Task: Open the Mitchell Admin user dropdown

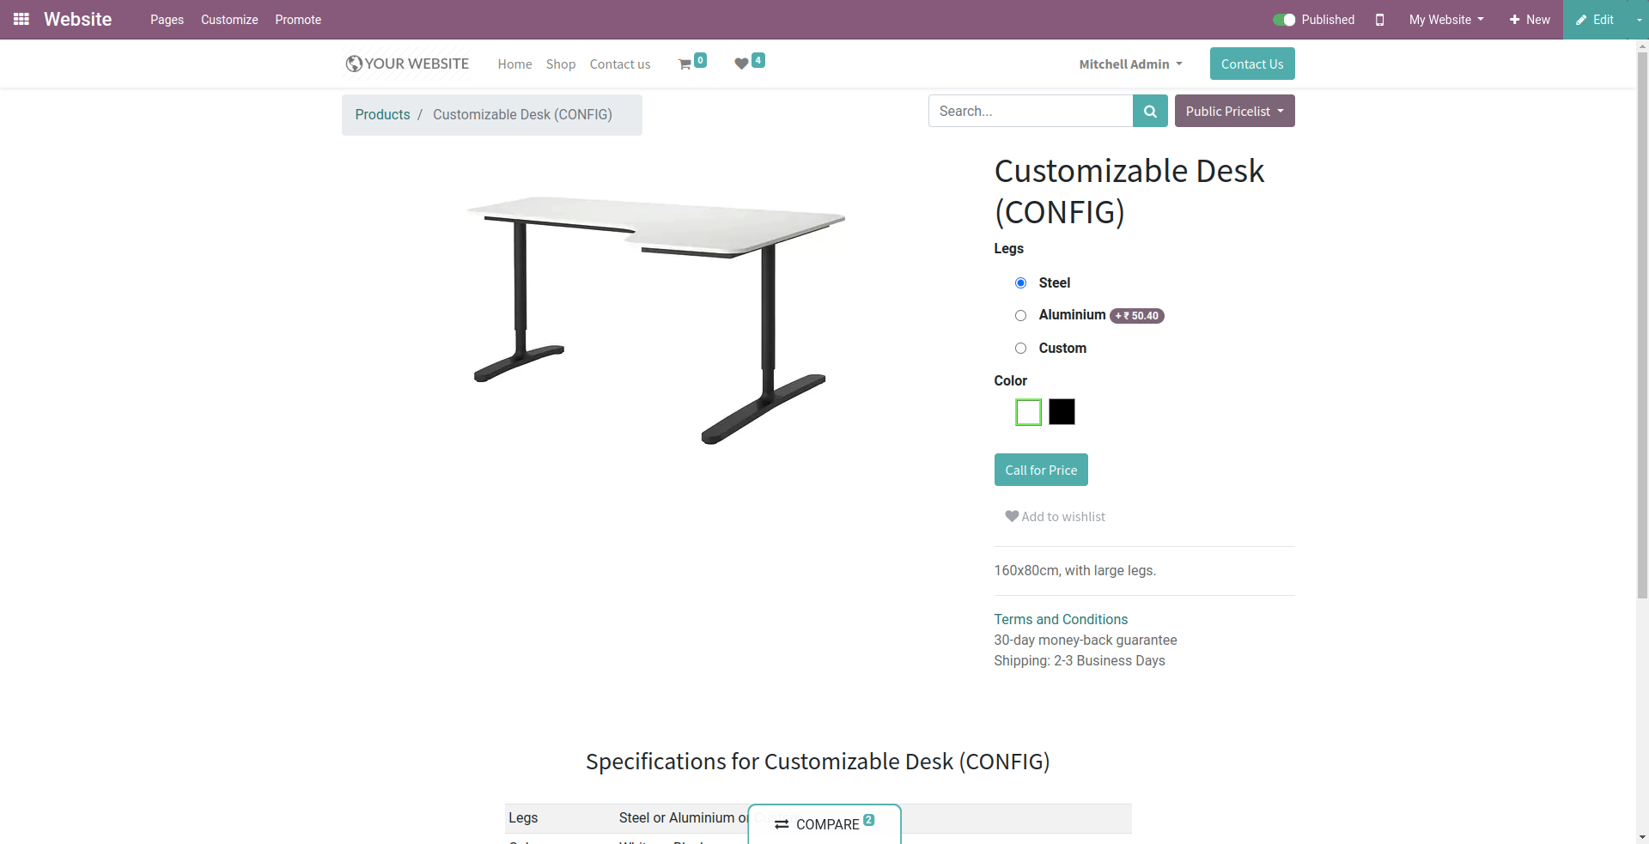Action: tap(1130, 64)
